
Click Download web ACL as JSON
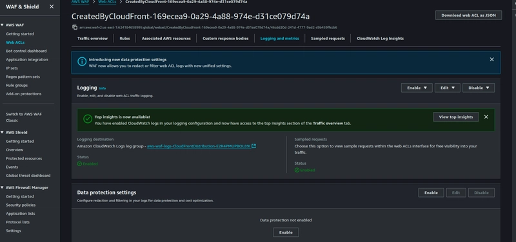pyautogui.click(x=469, y=15)
